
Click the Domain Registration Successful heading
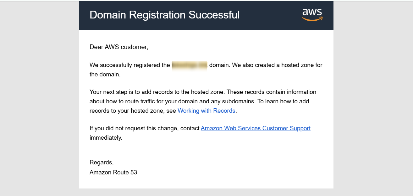(164, 15)
